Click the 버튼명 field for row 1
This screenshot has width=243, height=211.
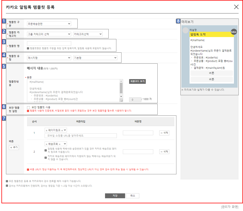click(138, 133)
